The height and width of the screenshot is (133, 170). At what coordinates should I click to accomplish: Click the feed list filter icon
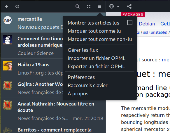pos(89,6)
